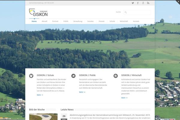Click the Schule section round icon
Screen dimensions: 180x120
31,76
